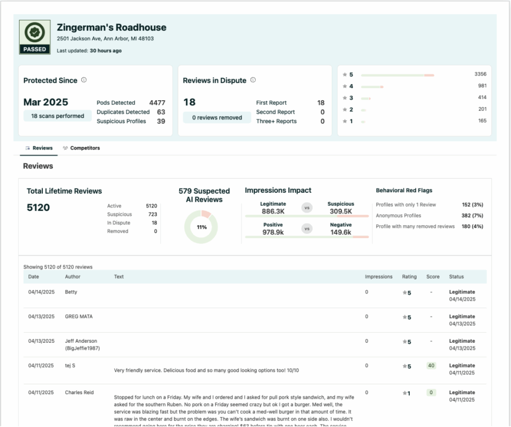Click the Text column header

coord(119,277)
